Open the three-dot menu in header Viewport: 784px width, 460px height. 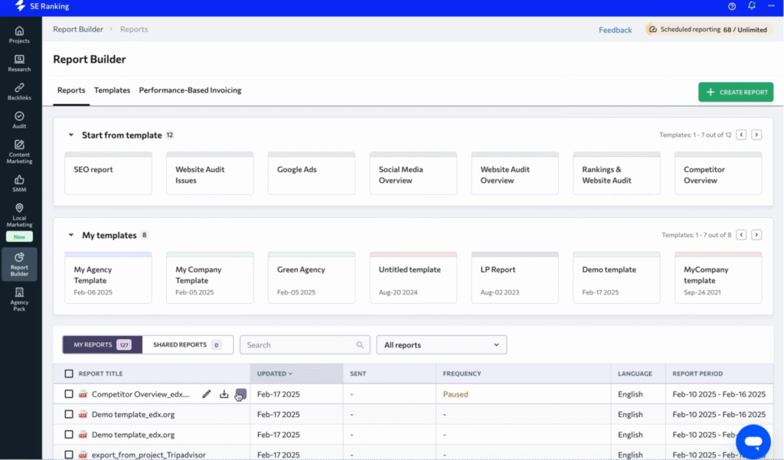[x=771, y=6]
